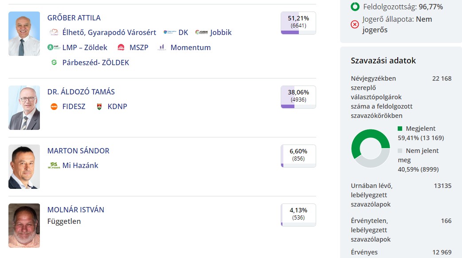Click the Mi Hazánk party logo
Viewport: 462px width, 258px height.
(54, 165)
